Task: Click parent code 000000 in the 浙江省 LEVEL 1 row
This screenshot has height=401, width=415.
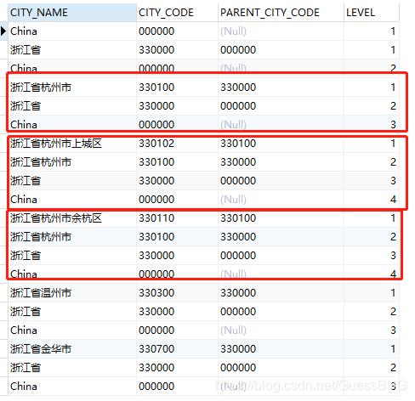Action: (x=281, y=50)
